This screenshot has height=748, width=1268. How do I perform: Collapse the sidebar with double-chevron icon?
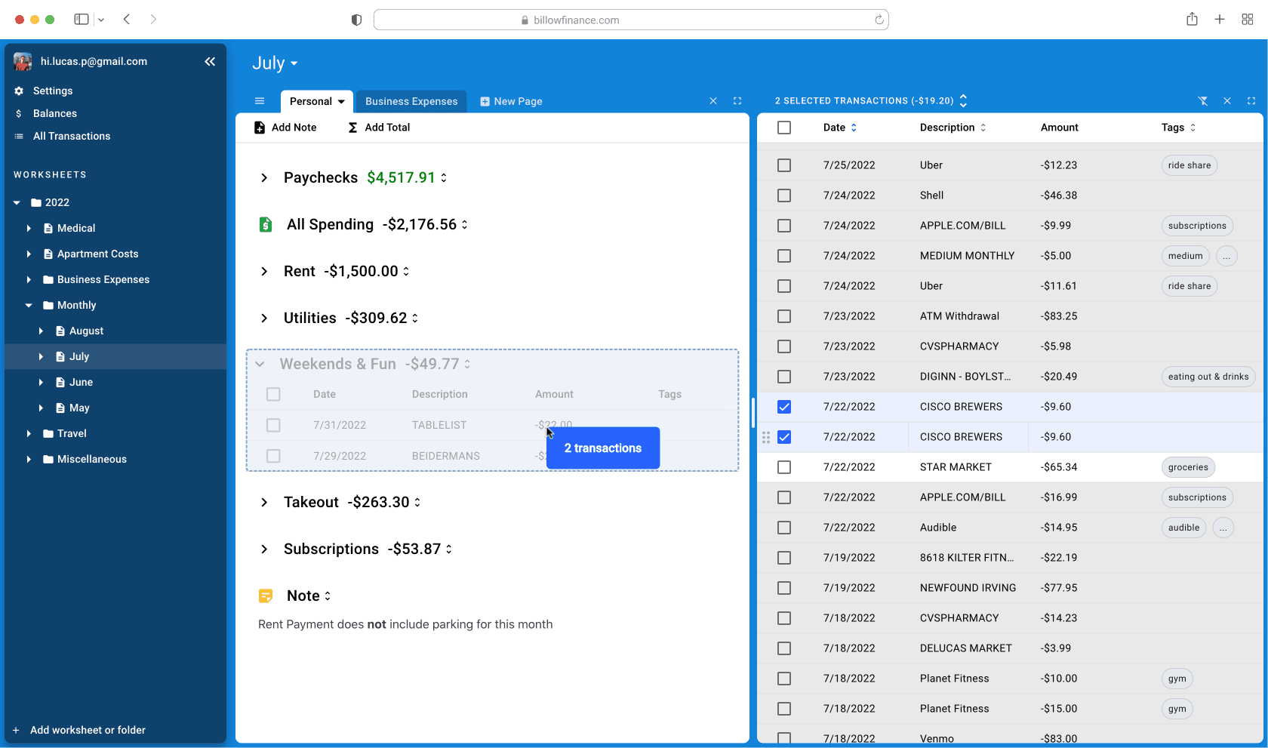[210, 62]
